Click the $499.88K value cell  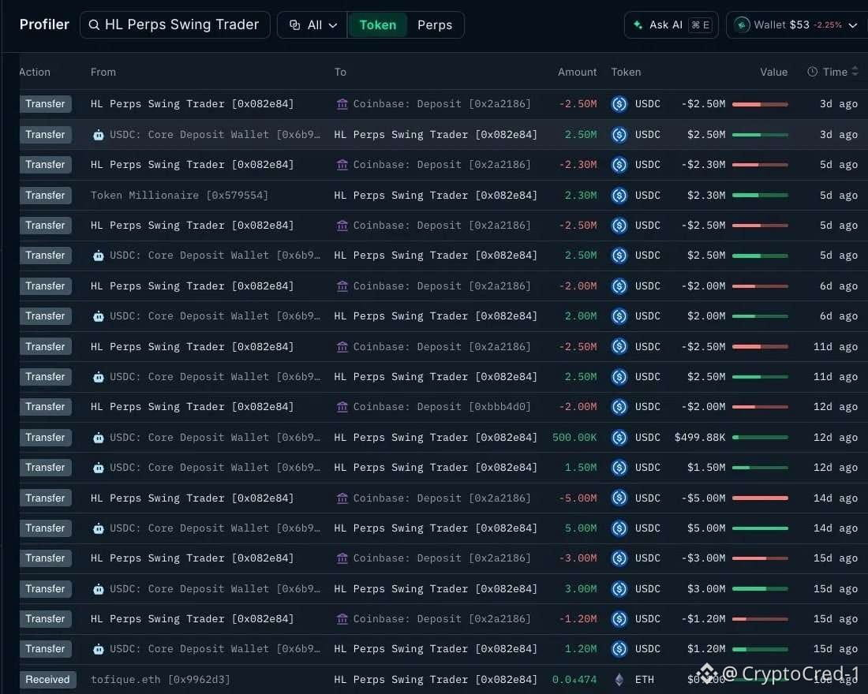pyautogui.click(x=700, y=437)
